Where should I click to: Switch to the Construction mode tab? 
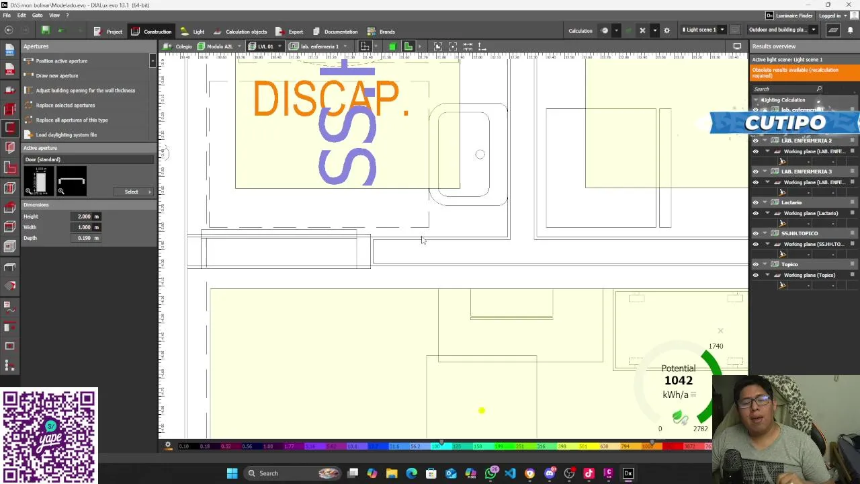[151, 32]
